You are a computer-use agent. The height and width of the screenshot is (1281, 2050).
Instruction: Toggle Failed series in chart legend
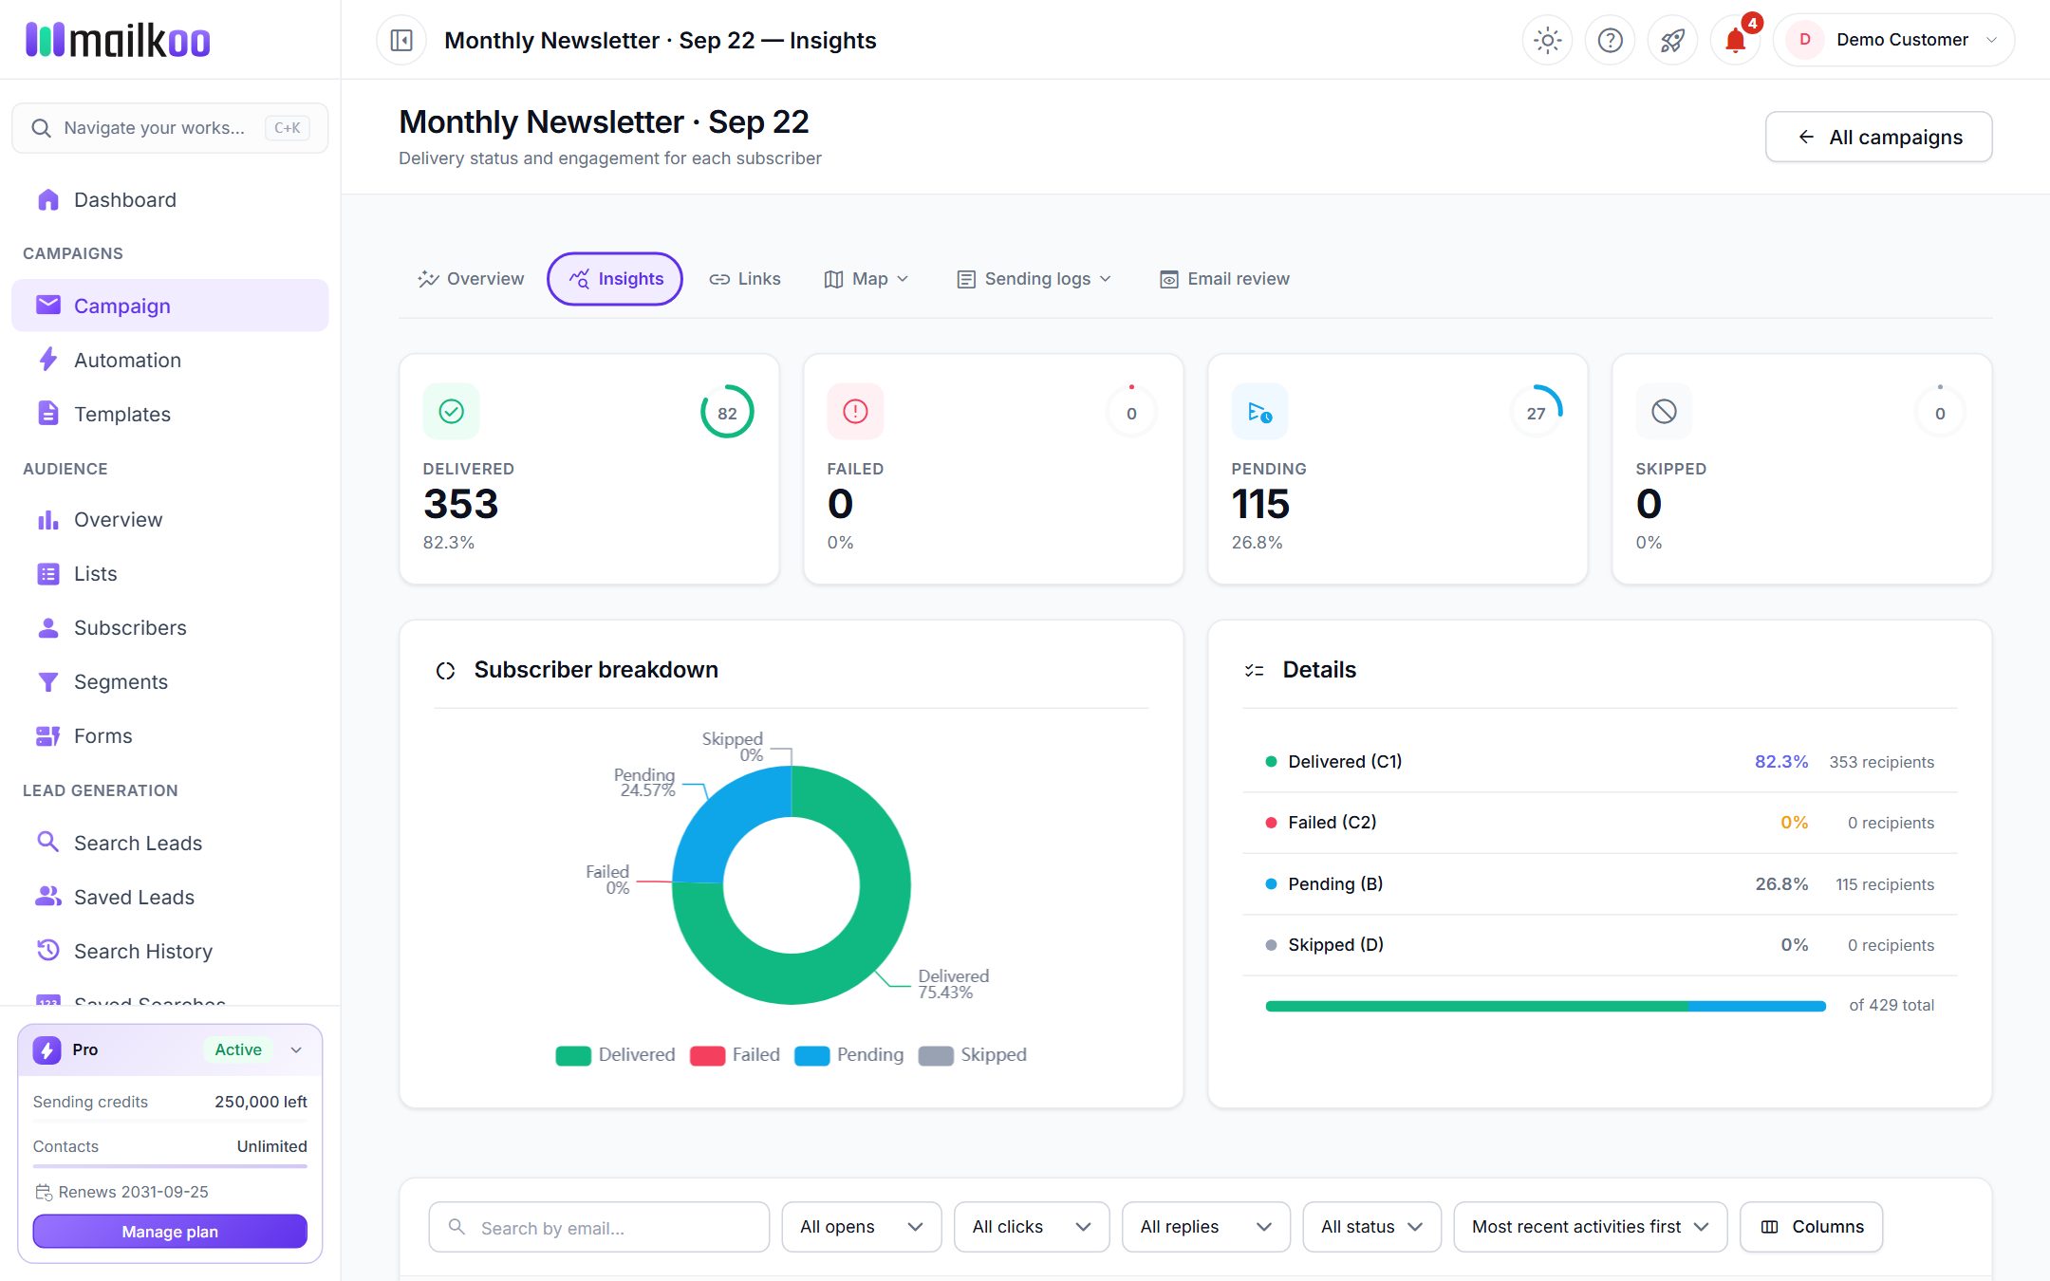tap(735, 1055)
